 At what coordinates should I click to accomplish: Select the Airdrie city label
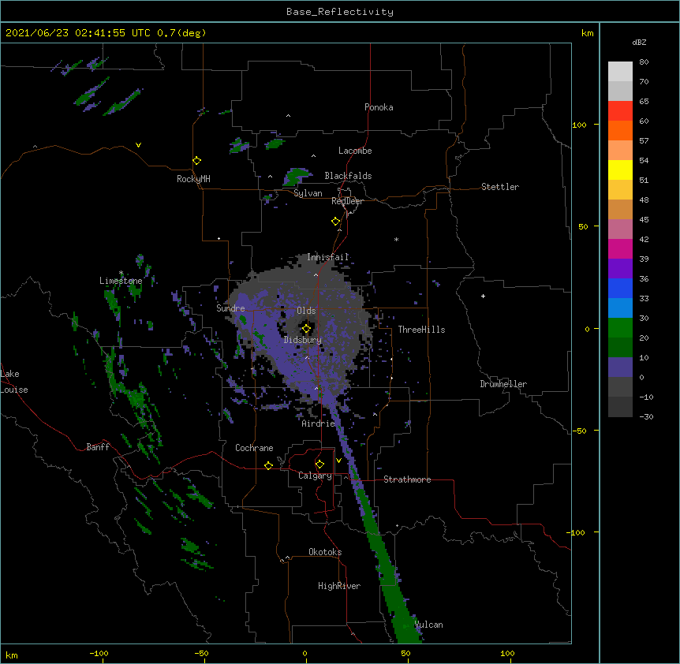(x=319, y=423)
